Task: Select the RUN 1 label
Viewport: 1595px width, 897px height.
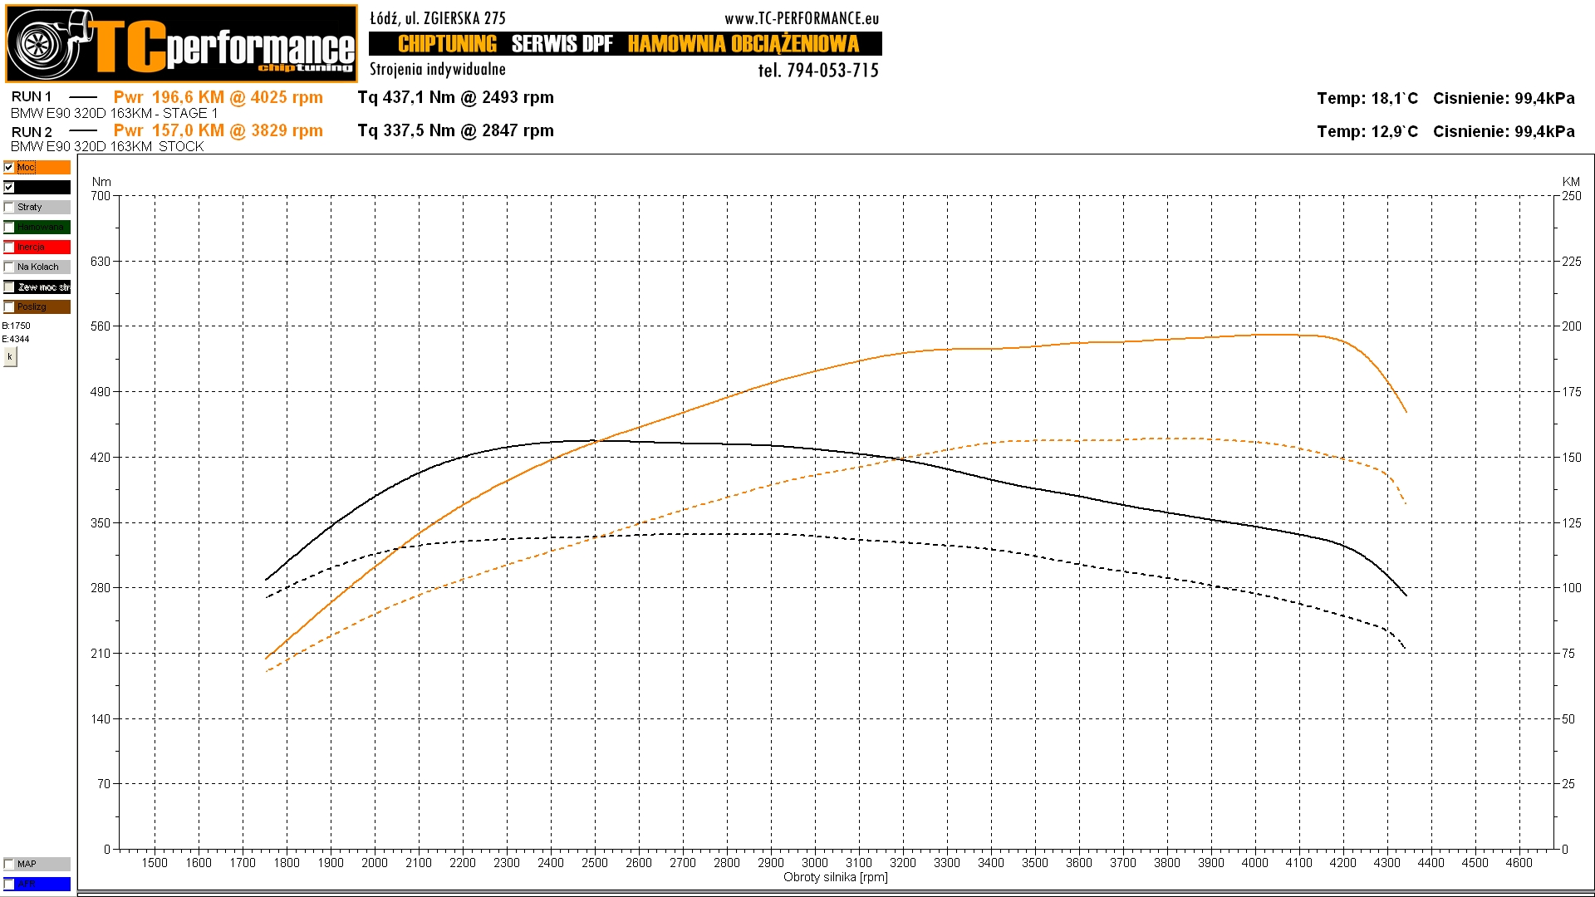Action: click(32, 97)
